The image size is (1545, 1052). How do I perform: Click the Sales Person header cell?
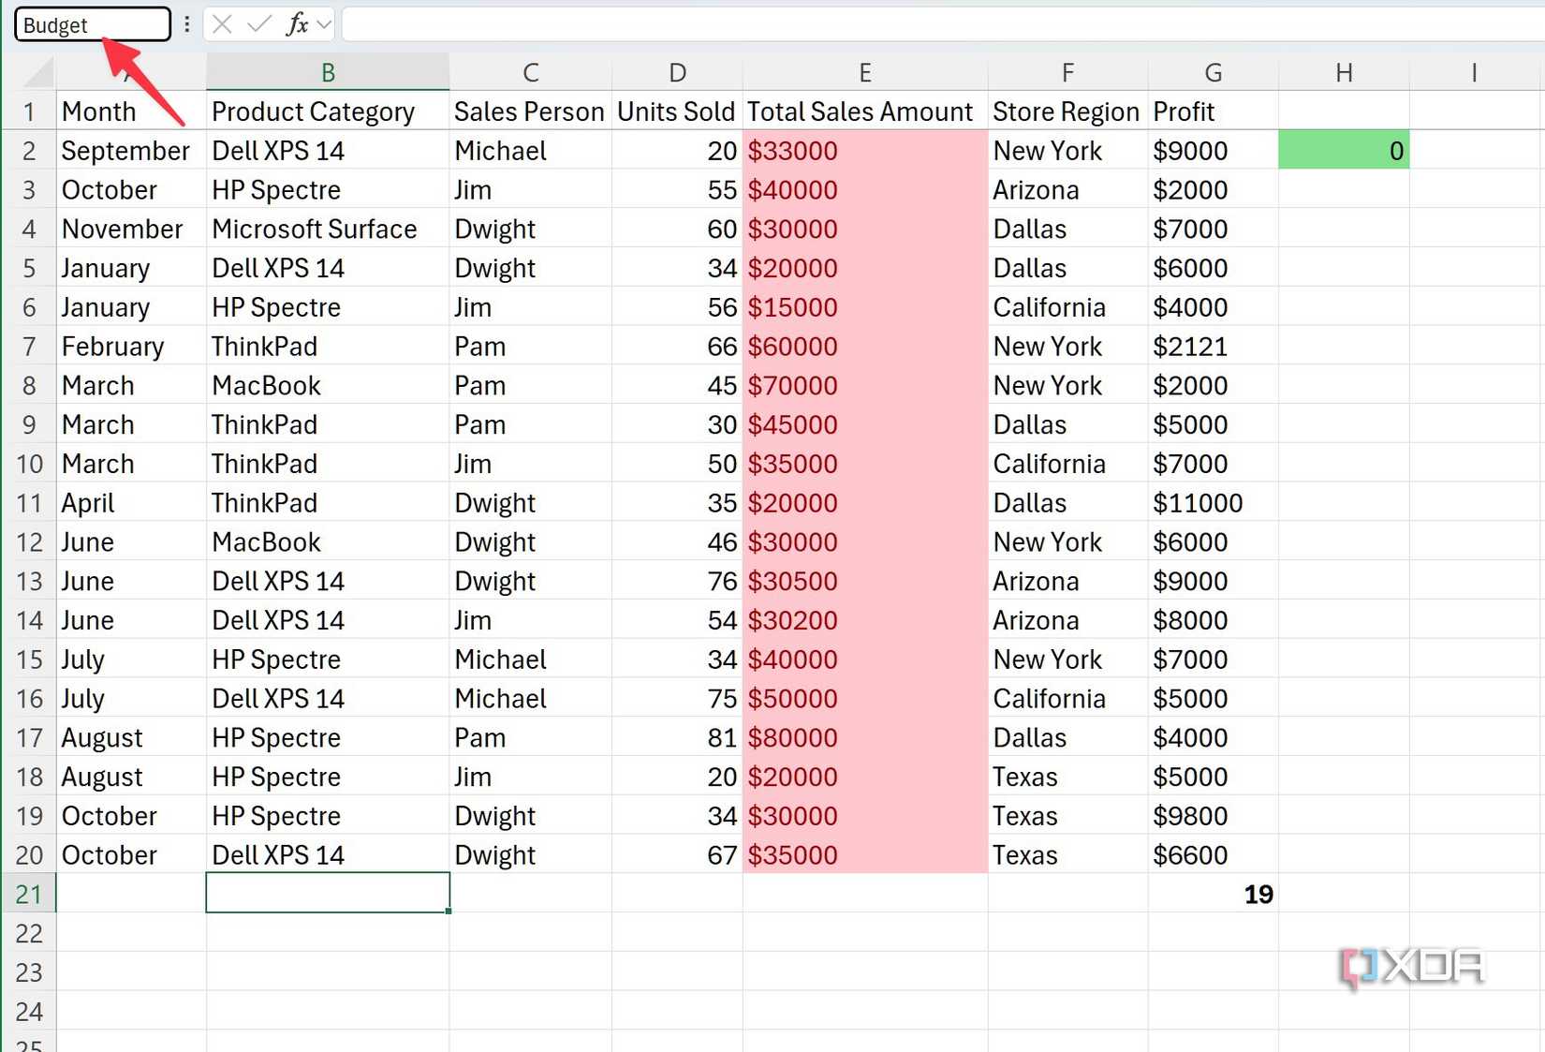531,111
